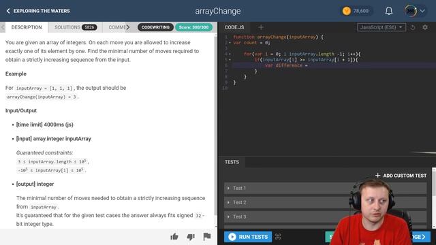
Task: Click the '[output] integer' text
Action: 35,184
